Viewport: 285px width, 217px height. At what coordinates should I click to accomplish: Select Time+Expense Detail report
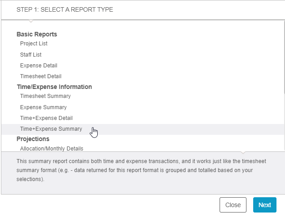(46, 118)
